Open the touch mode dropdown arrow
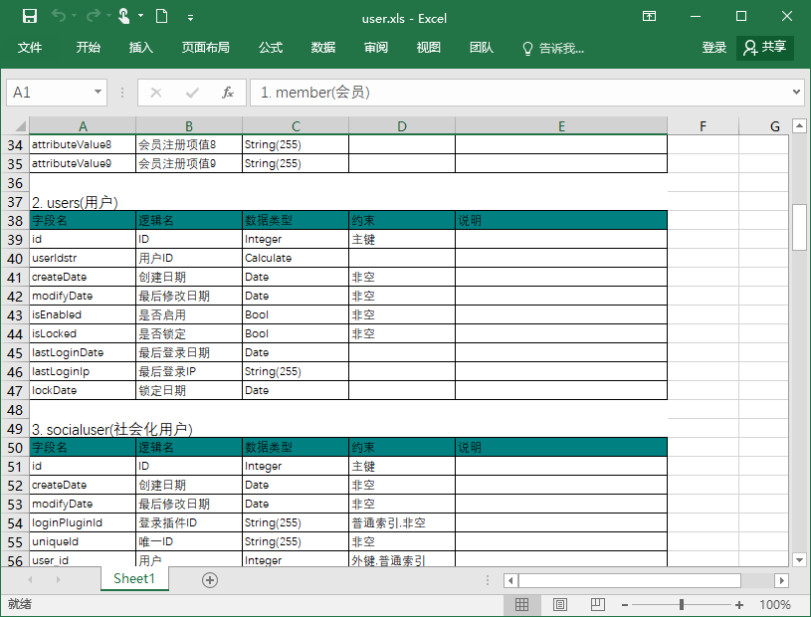Screen dimensions: 811x617 [x=140, y=16]
